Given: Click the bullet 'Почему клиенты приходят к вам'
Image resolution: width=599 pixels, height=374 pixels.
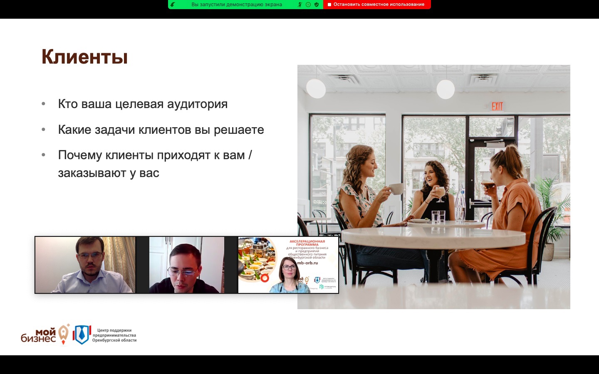Looking at the screenshot, I should pyautogui.click(x=155, y=155).
